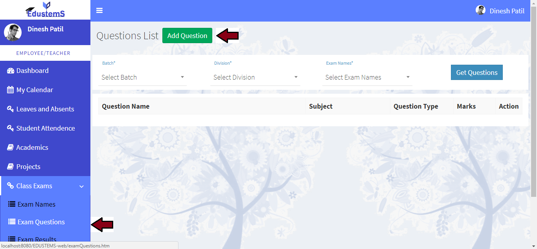Click the My Calendar icon
537x249 pixels.
pyautogui.click(x=11, y=90)
